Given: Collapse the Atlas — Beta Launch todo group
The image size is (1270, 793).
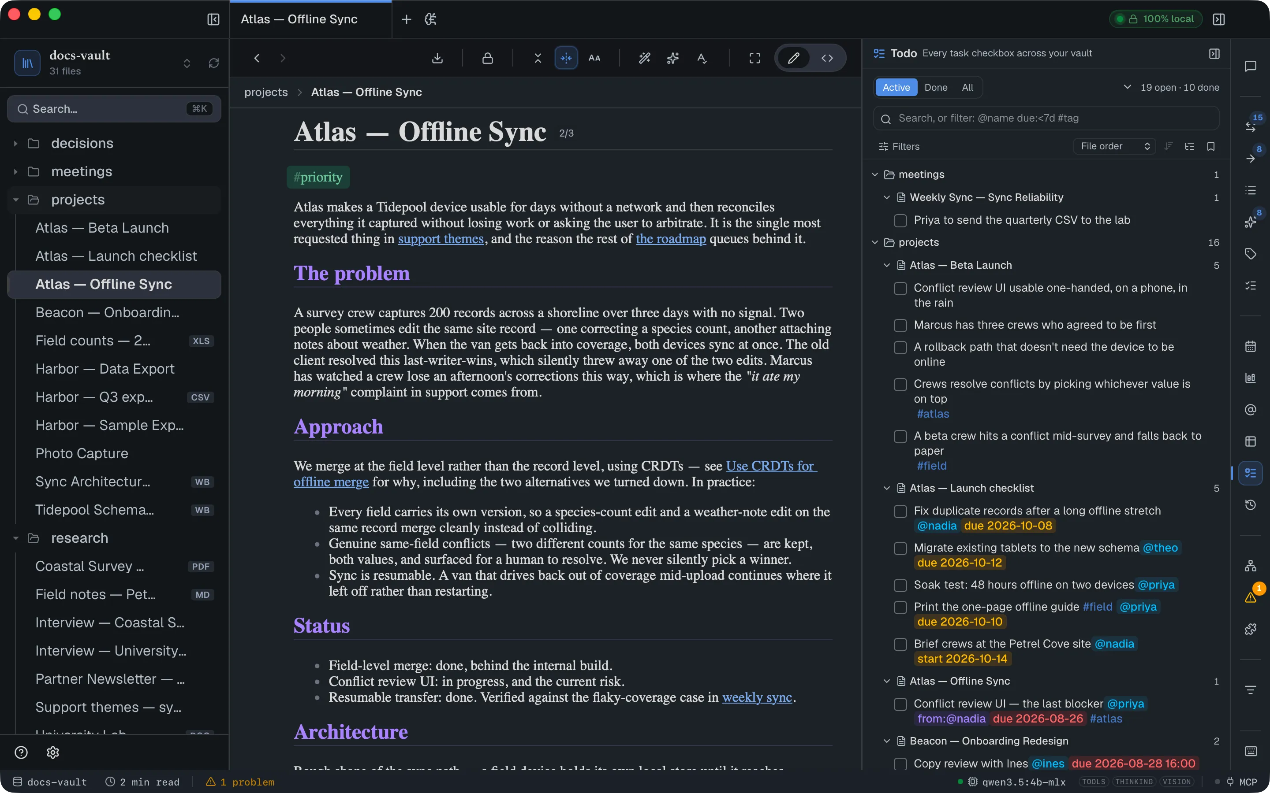Looking at the screenshot, I should (x=887, y=265).
